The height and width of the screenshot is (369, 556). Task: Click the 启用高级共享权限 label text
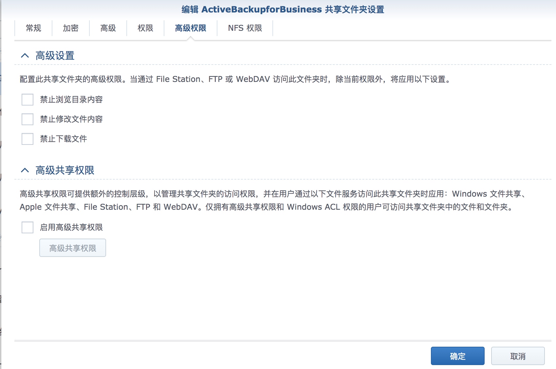(71, 227)
